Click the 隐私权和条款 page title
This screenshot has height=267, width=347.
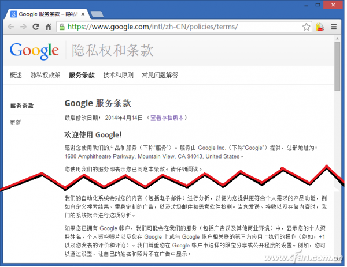pyautogui.click(x=112, y=51)
